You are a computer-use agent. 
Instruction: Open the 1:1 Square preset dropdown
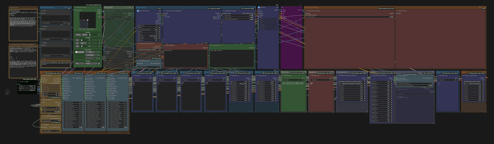click(91, 64)
